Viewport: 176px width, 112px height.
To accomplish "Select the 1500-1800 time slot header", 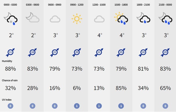I will point(121,5).
